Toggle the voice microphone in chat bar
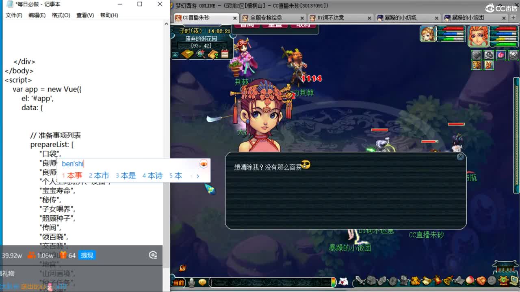 (191, 282)
